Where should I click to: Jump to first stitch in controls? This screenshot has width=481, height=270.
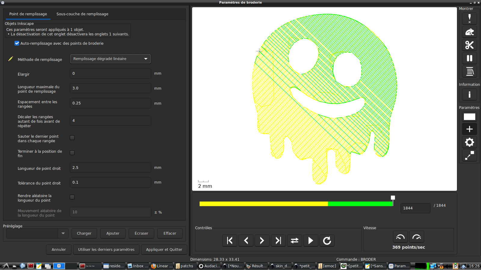pyautogui.click(x=230, y=241)
